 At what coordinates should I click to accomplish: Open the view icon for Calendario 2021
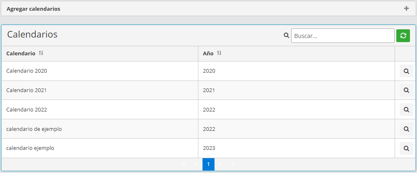(406, 90)
